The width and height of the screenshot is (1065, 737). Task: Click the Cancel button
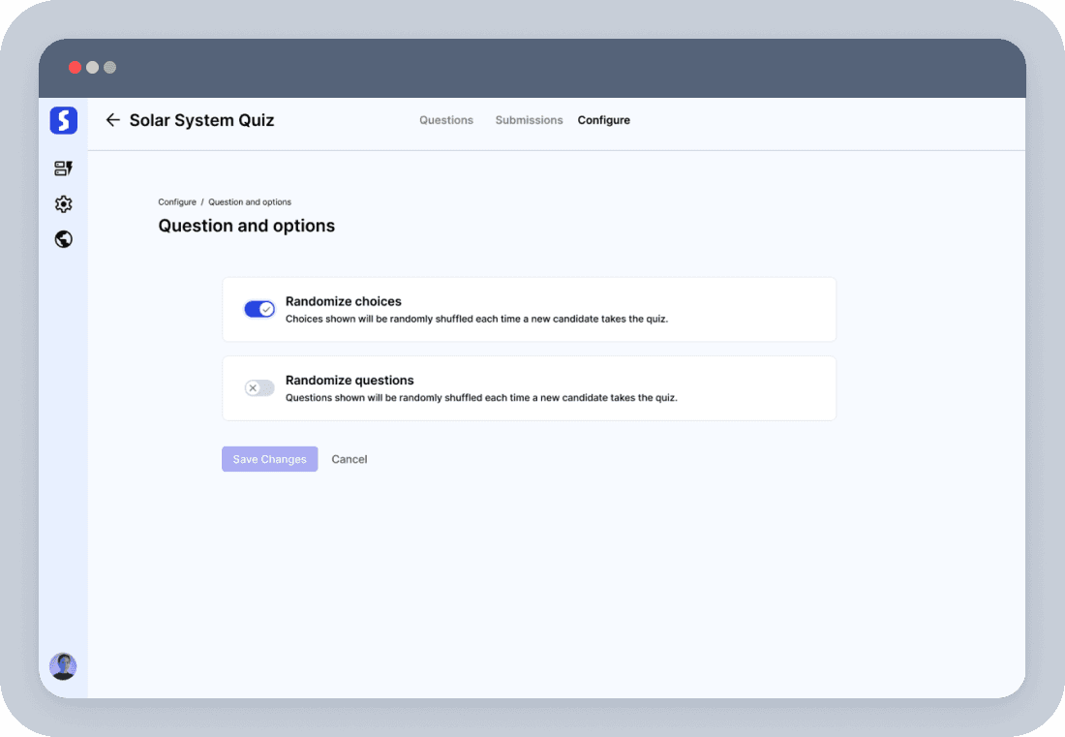tap(350, 459)
